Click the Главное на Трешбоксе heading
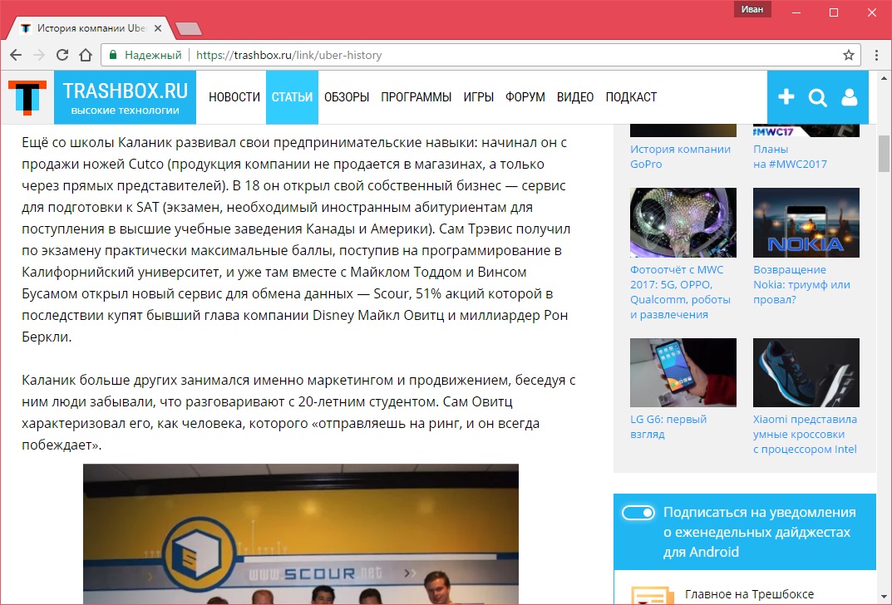 (749, 594)
